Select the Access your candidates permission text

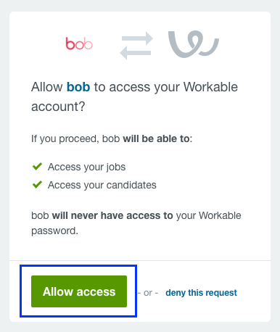click(x=102, y=185)
